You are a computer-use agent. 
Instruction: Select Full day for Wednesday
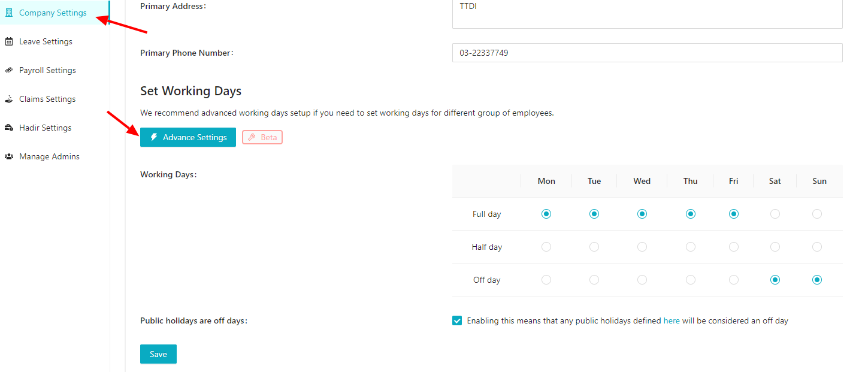642,214
